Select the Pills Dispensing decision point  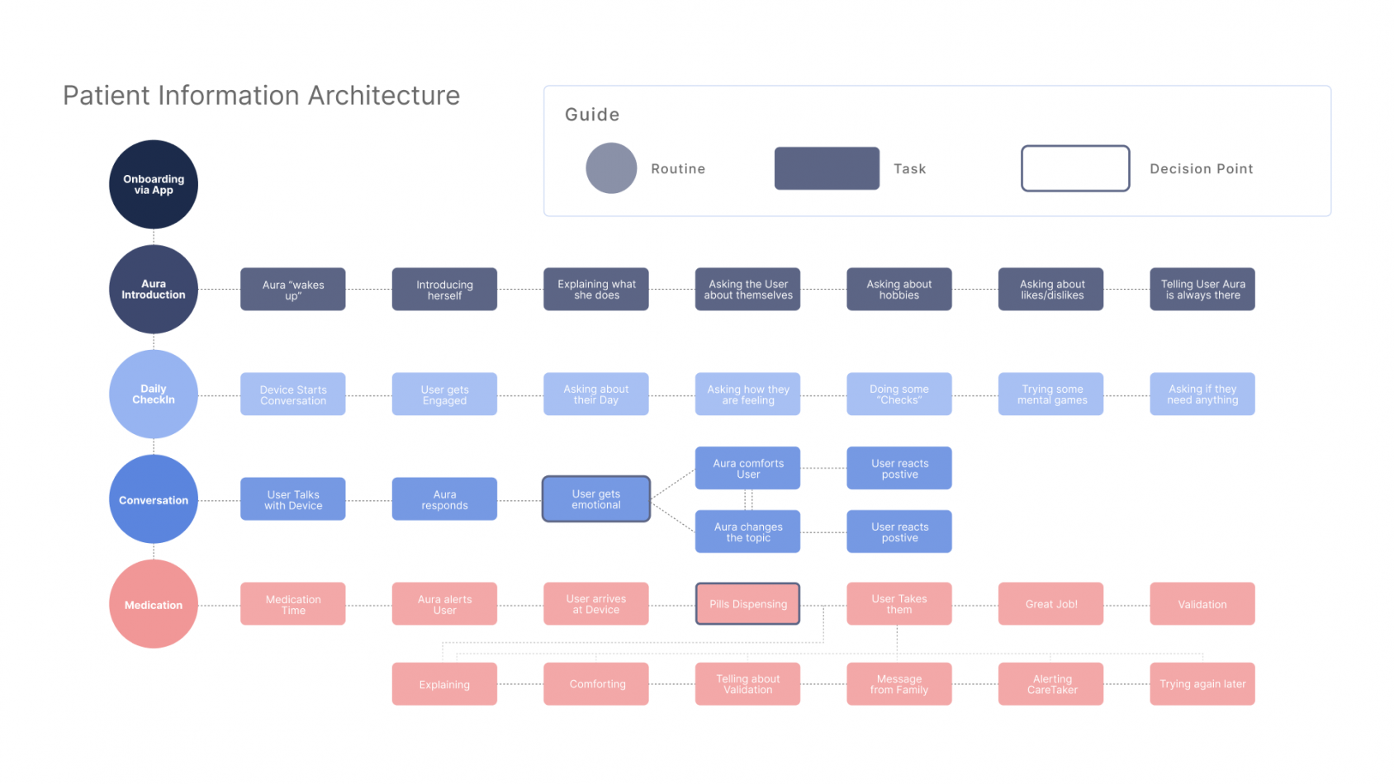pos(747,603)
